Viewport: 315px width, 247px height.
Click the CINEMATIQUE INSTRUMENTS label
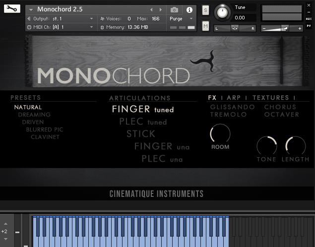pos(156,194)
